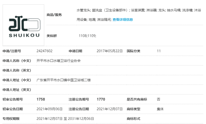The image size is (206, 124).
Task: Click the applicant address 广东省开平市水口镇中国卫浴城二楼
Action: pyautogui.click(x=64, y=80)
